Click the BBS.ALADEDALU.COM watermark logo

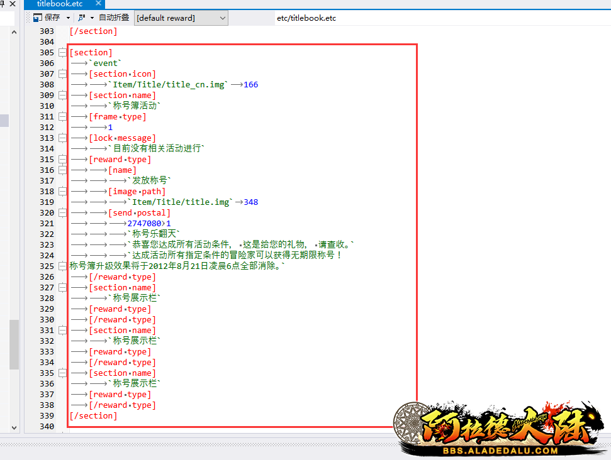click(x=500, y=430)
